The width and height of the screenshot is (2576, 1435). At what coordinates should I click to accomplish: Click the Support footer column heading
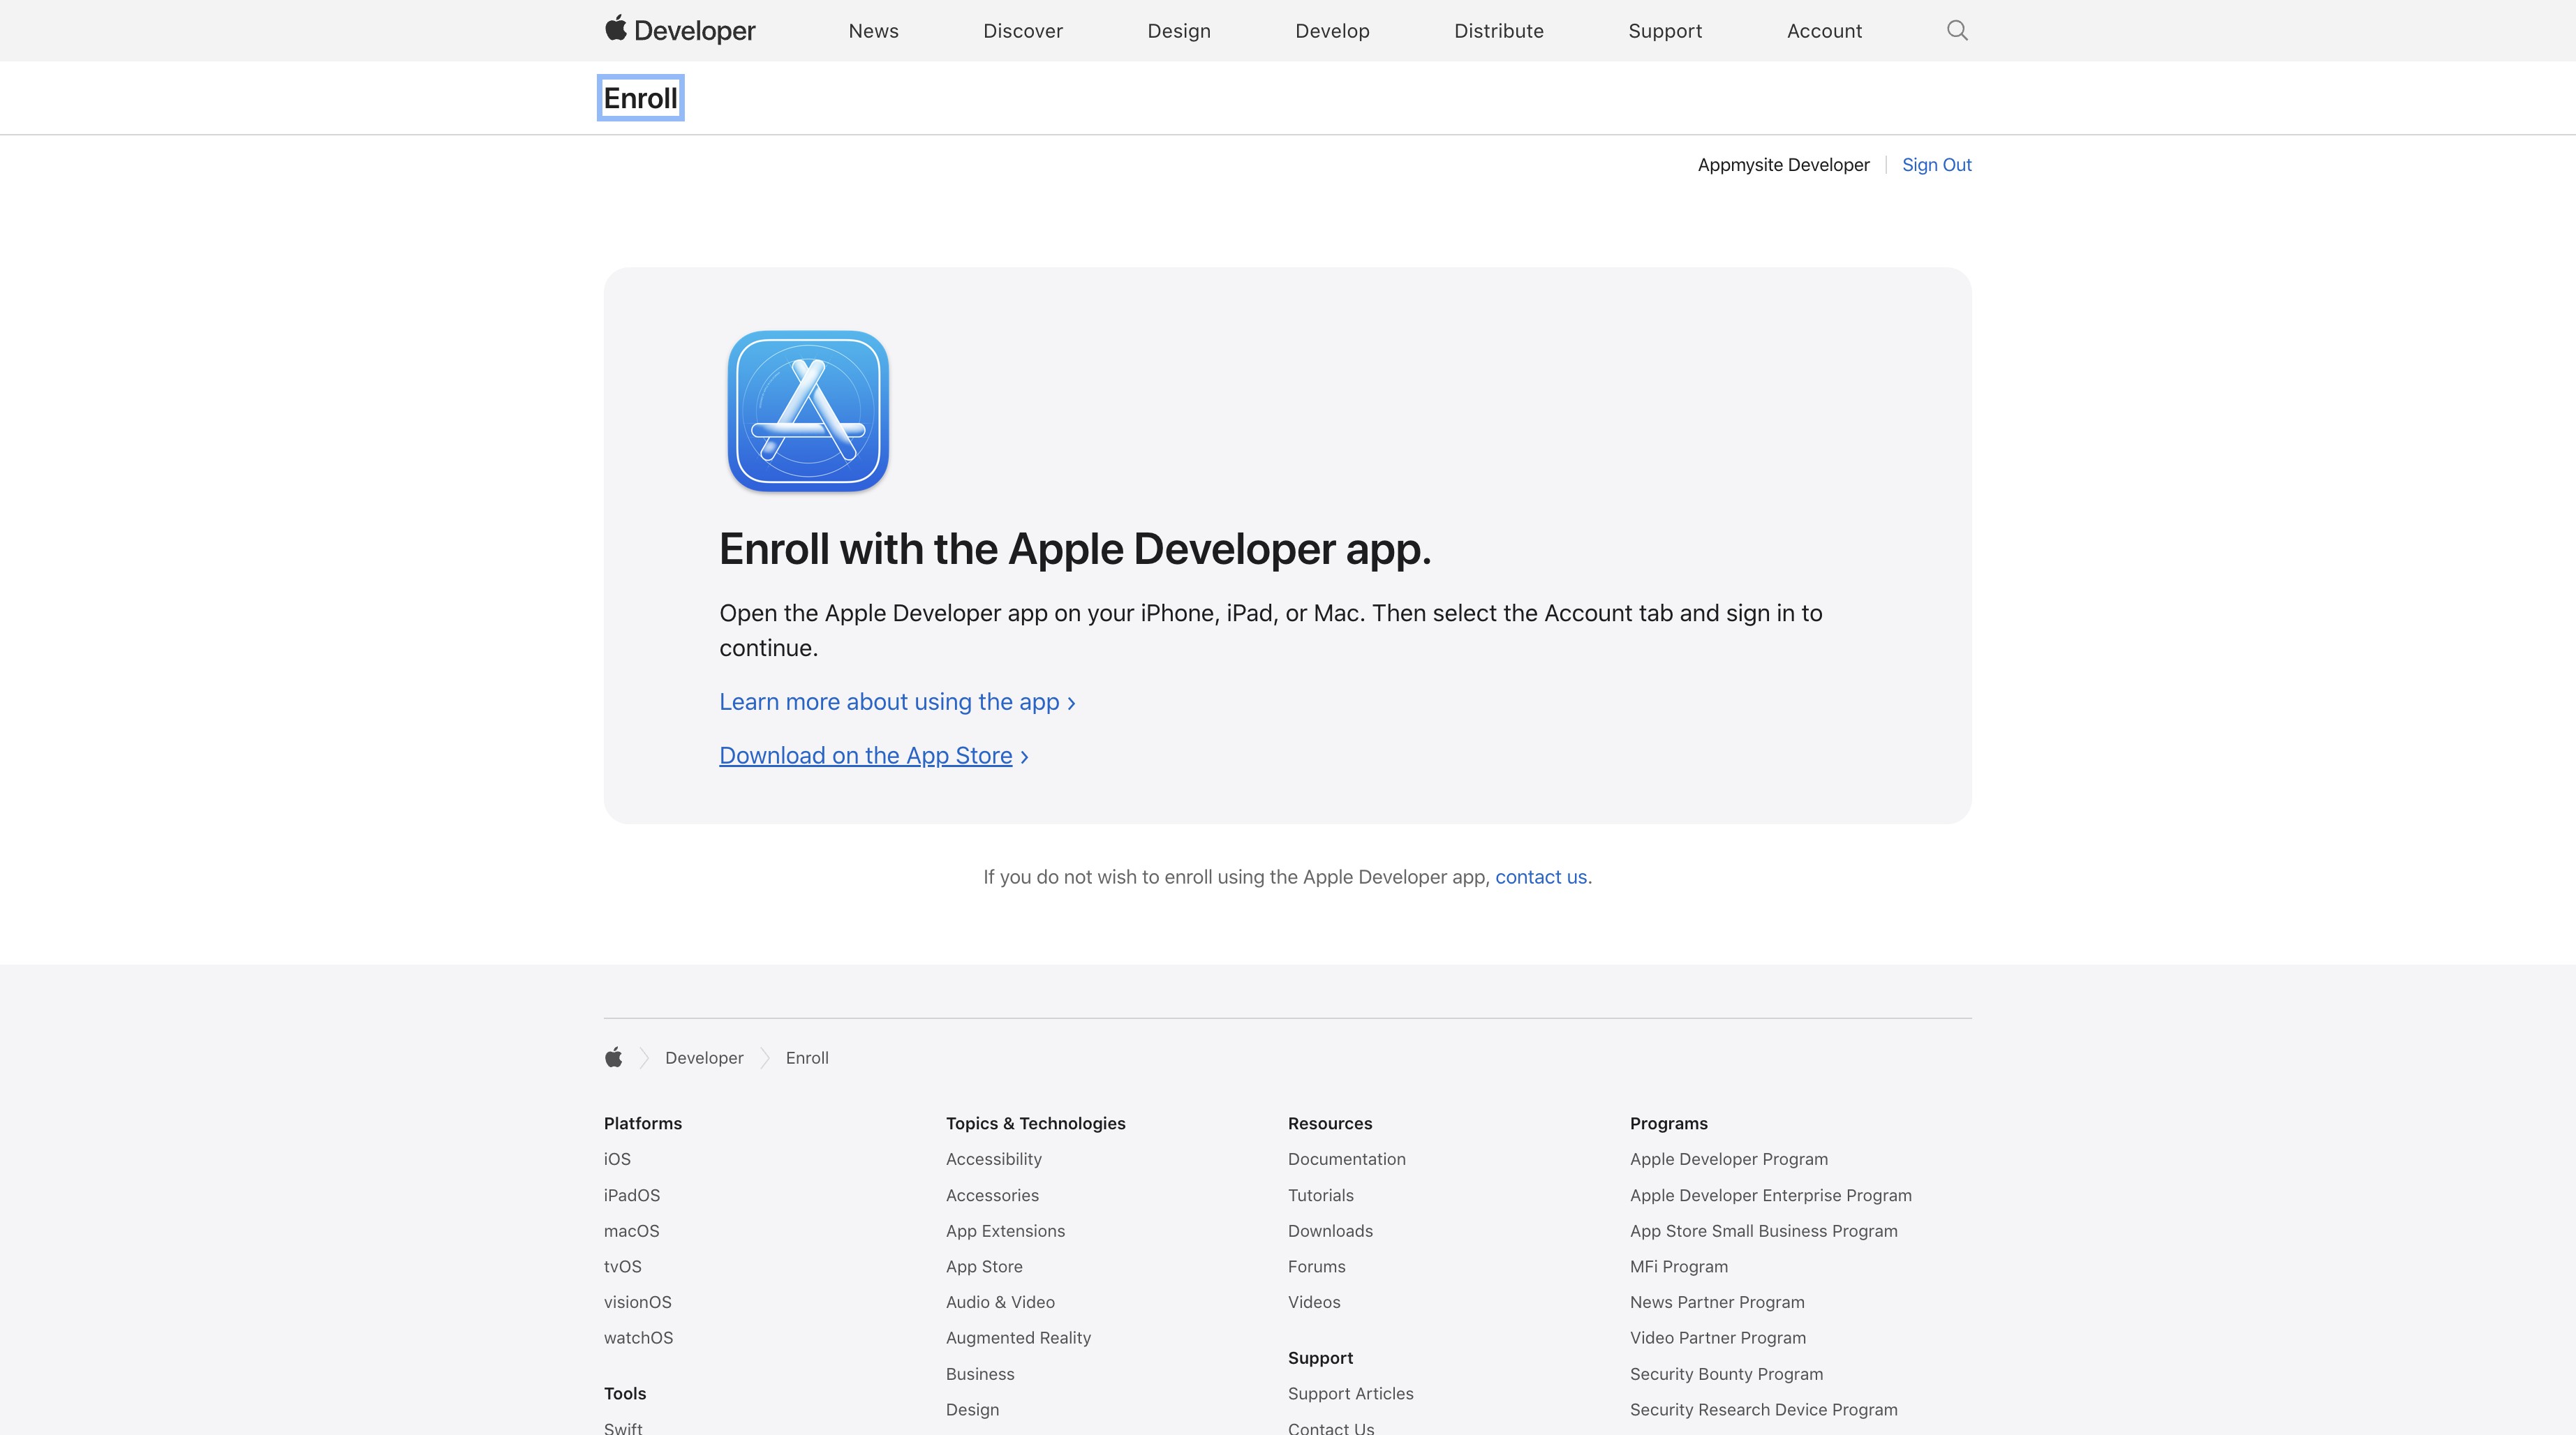(x=1320, y=1358)
